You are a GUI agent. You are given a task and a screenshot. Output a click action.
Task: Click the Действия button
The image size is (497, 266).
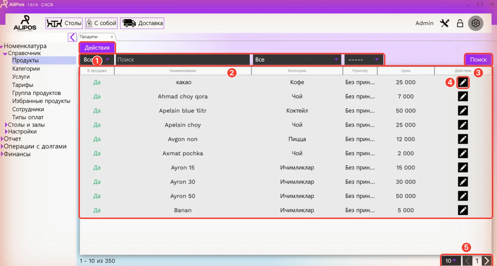coord(97,47)
